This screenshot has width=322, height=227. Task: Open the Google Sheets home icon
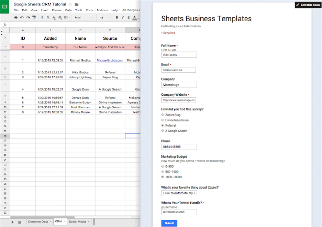4,7
